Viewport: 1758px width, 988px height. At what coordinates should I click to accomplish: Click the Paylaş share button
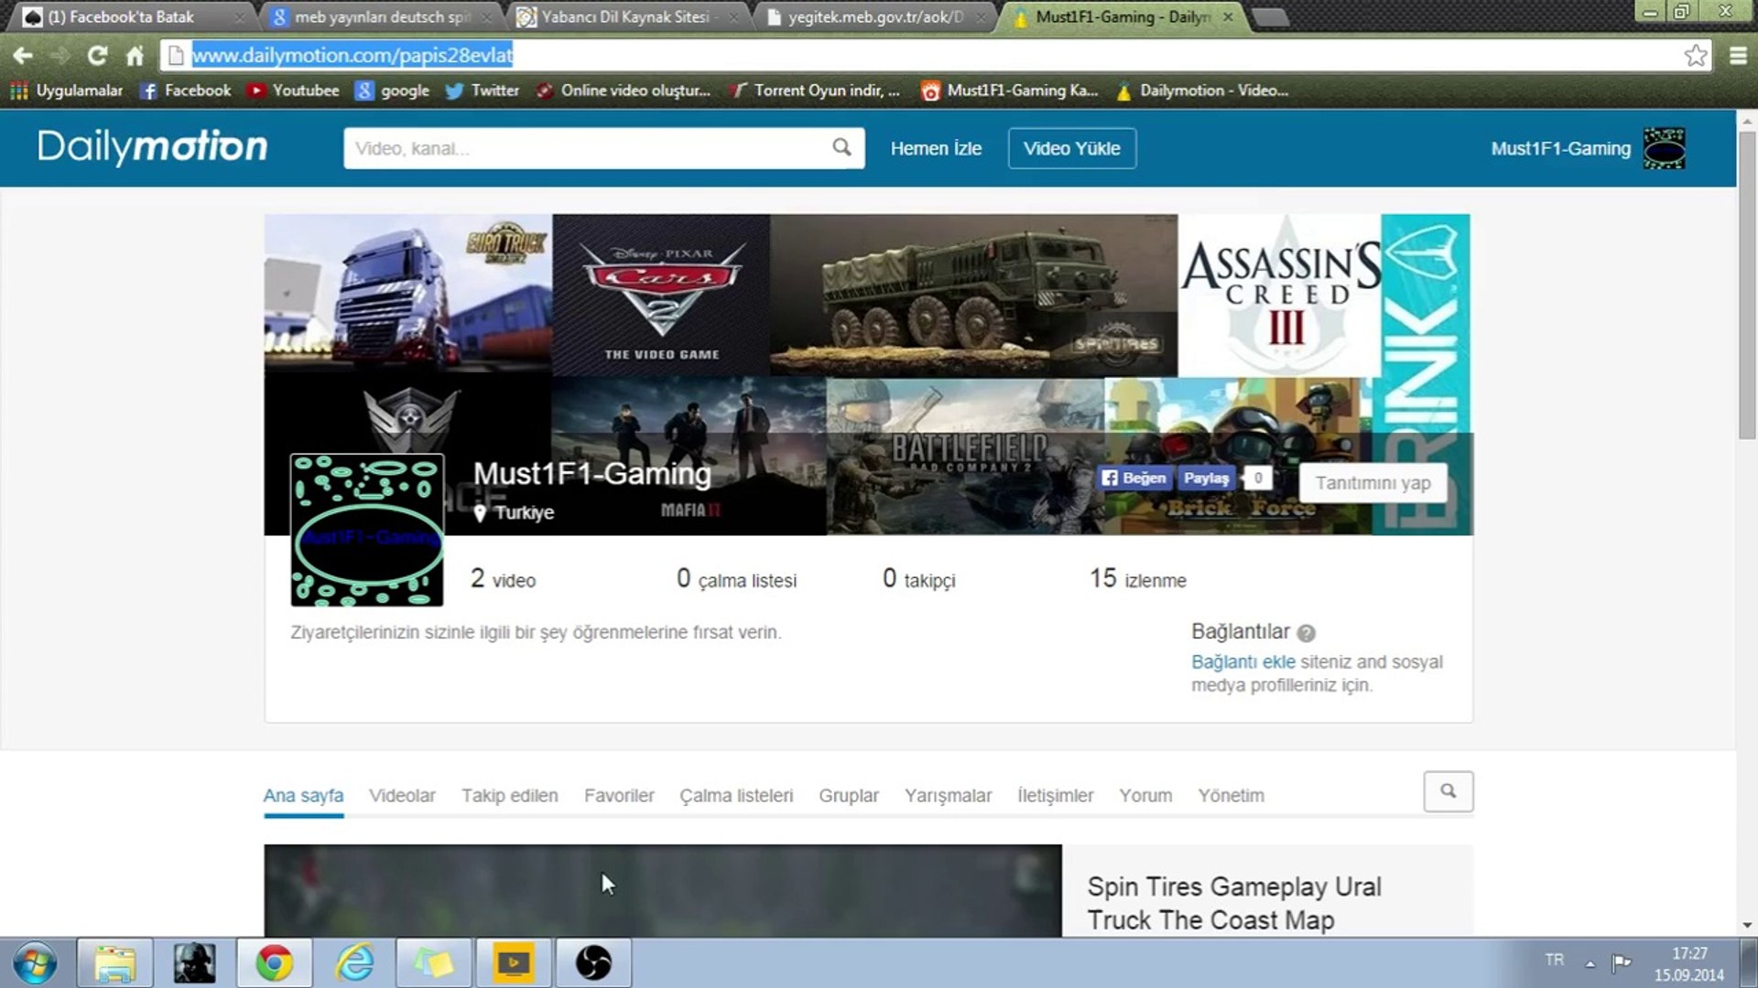1207,478
